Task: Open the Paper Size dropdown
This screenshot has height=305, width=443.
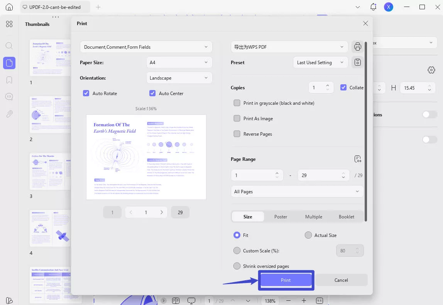Action: 179,62
